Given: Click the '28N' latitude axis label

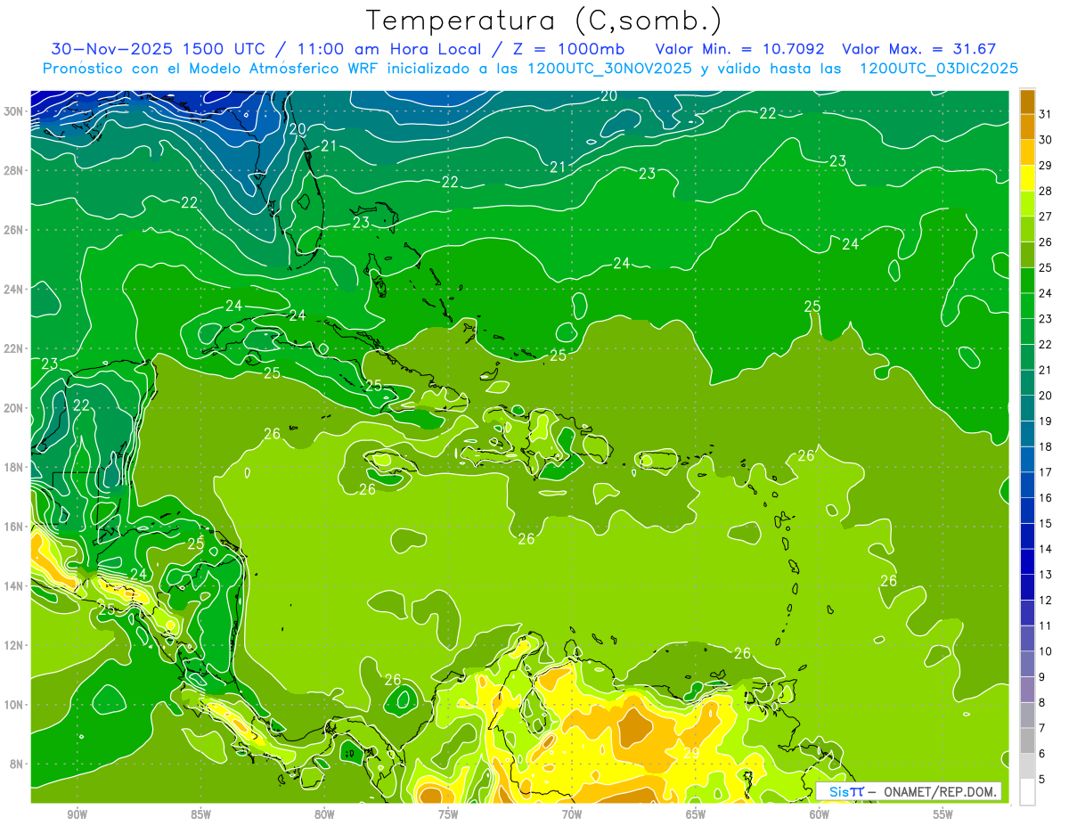Looking at the screenshot, I should [14, 170].
